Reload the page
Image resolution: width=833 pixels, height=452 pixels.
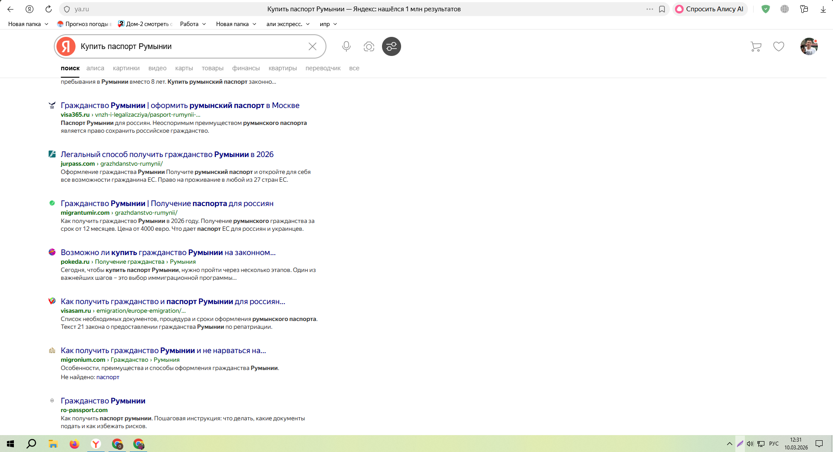pyautogui.click(x=49, y=9)
